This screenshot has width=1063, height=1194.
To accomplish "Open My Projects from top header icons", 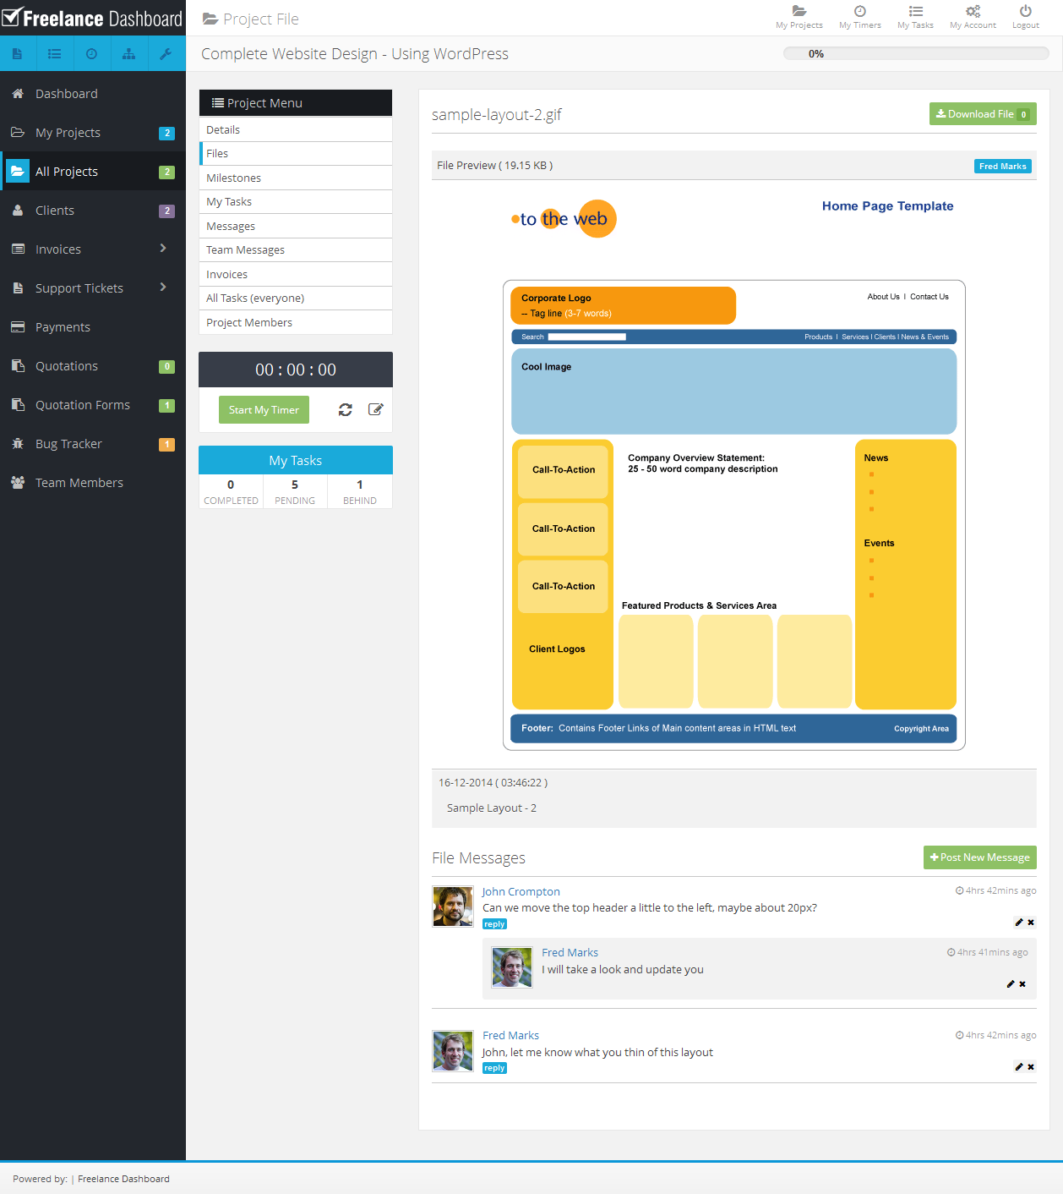I will click(799, 17).
